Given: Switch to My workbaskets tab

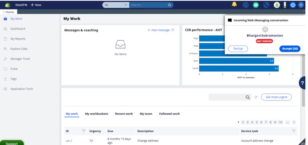Looking at the screenshot, I should 96,114.
